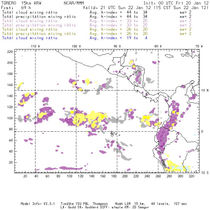Click the olive 'Total precipitation mixing ratio' legend line
The width and height of the screenshot is (210, 210).
tap(39, 34)
